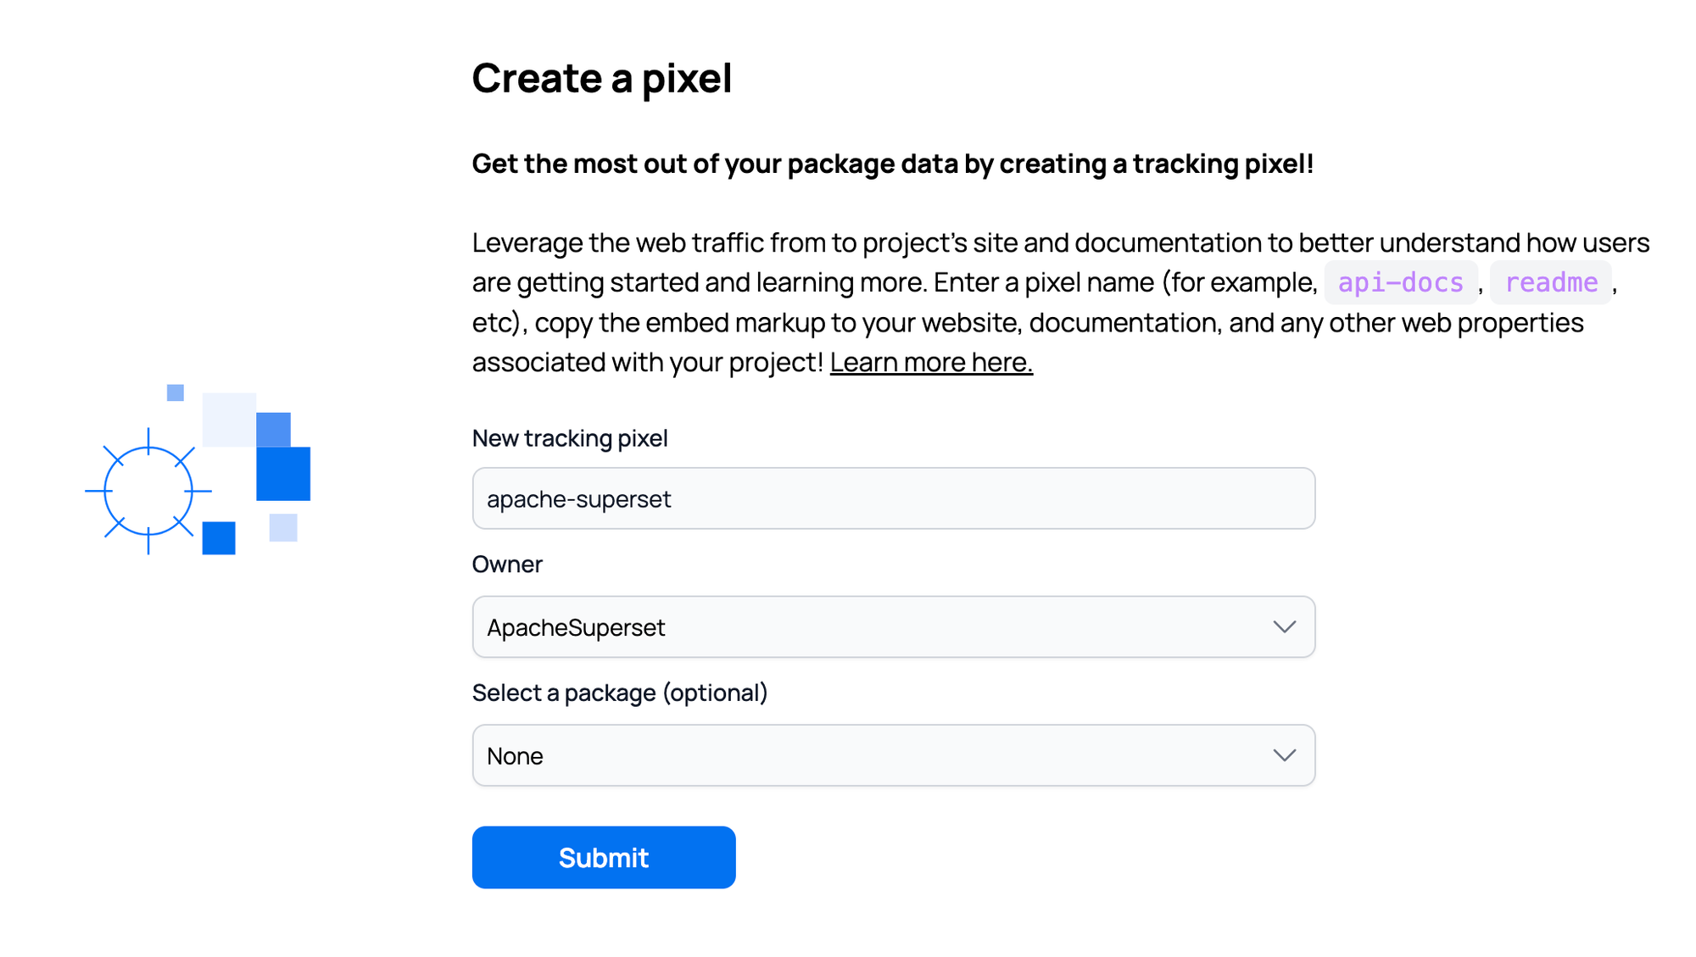The image size is (1696, 957).
Task: Click the largest blue square in the logo
Action: pyautogui.click(x=283, y=473)
